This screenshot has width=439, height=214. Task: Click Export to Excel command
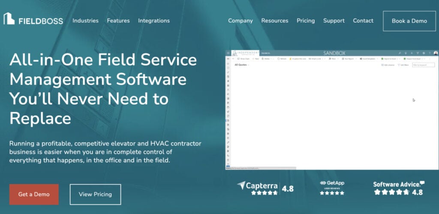coord(388,59)
